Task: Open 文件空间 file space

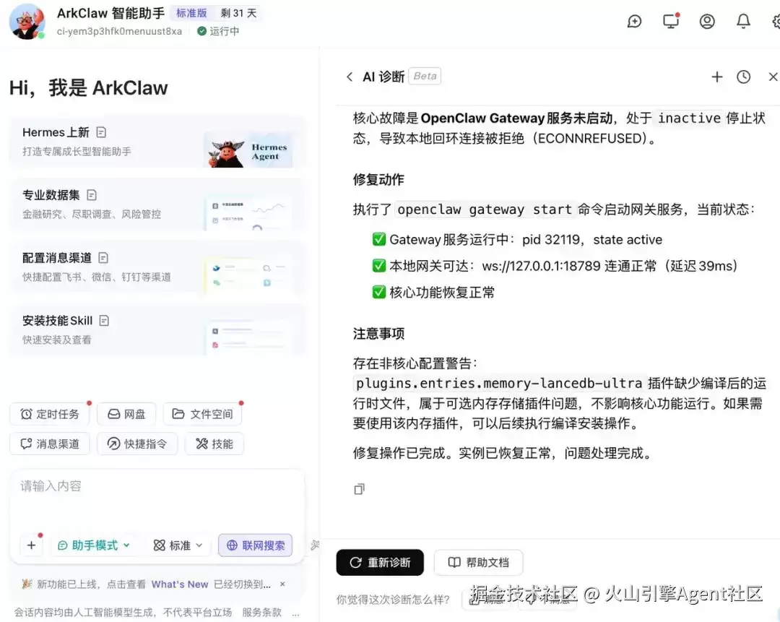Action: pyautogui.click(x=202, y=414)
